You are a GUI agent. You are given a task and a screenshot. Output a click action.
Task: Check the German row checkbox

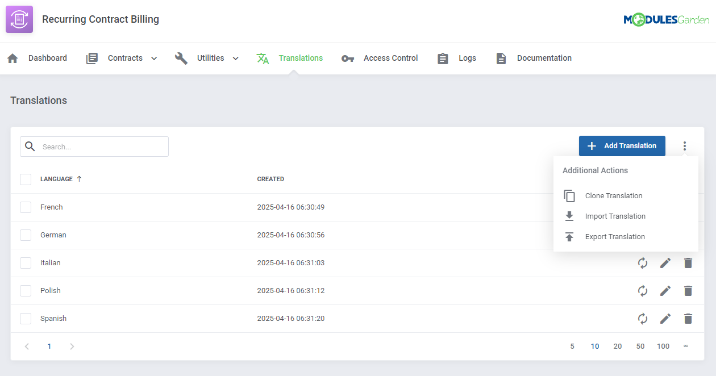(x=26, y=235)
